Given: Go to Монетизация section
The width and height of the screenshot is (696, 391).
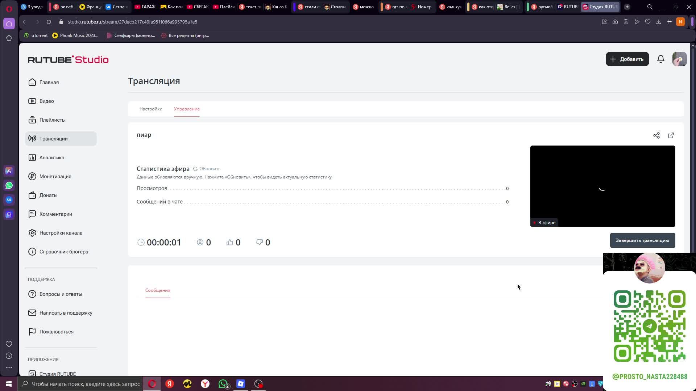Looking at the screenshot, I should pyautogui.click(x=55, y=176).
